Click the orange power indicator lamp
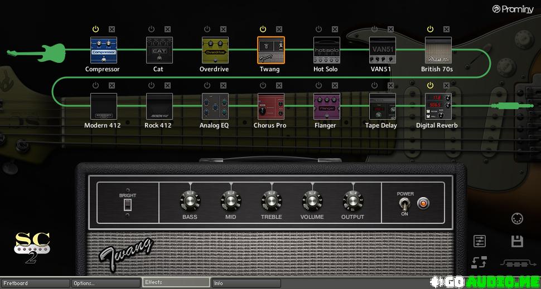Screen dimensions: 541x289 tap(423, 204)
